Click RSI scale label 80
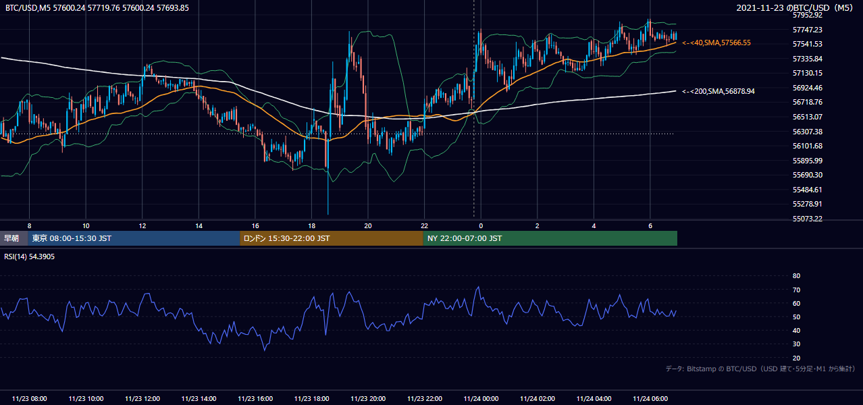This screenshot has width=863, height=405. (x=796, y=276)
